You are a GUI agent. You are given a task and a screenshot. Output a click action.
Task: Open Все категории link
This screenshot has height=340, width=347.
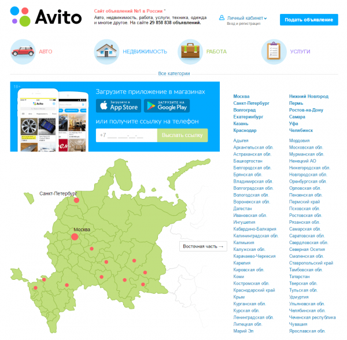(x=174, y=73)
